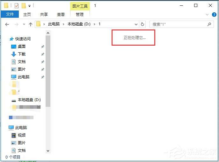Click the address bar folder icon
The width and height of the screenshot is (219, 162).
point(38,24)
